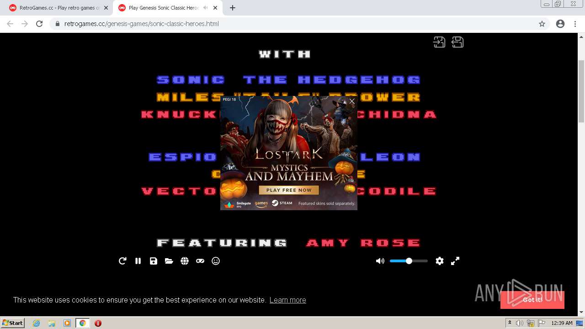Click the Play Free Now ad button
The image size is (585, 329).
tap(289, 190)
